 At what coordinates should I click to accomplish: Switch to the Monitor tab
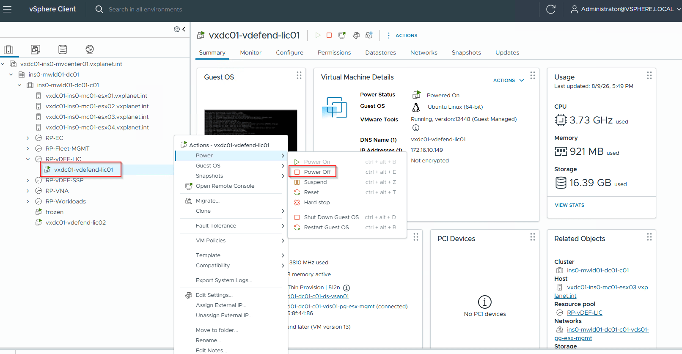250,52
